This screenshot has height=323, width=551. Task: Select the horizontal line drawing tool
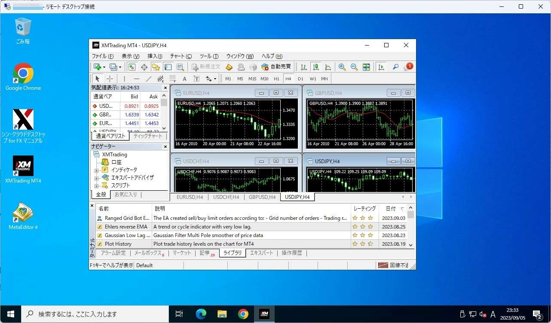click(x=136, y=79)
